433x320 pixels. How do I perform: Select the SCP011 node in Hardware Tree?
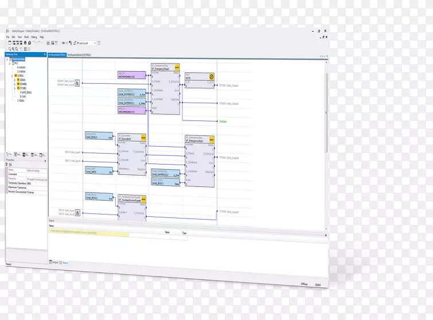tap(21, 75)
